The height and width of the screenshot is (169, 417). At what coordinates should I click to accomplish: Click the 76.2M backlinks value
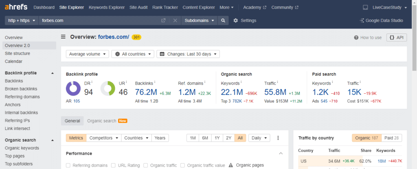coord(146,92)
